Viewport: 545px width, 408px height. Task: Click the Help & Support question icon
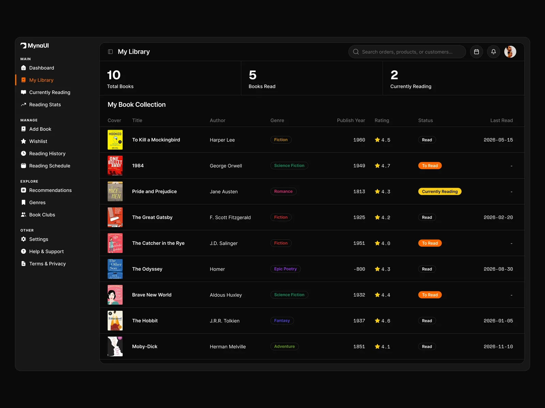[x=24, y=251]
